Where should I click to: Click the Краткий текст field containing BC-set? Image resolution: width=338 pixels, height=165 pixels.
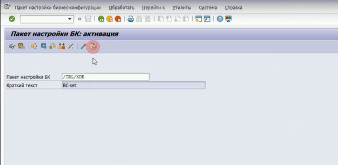133,86
